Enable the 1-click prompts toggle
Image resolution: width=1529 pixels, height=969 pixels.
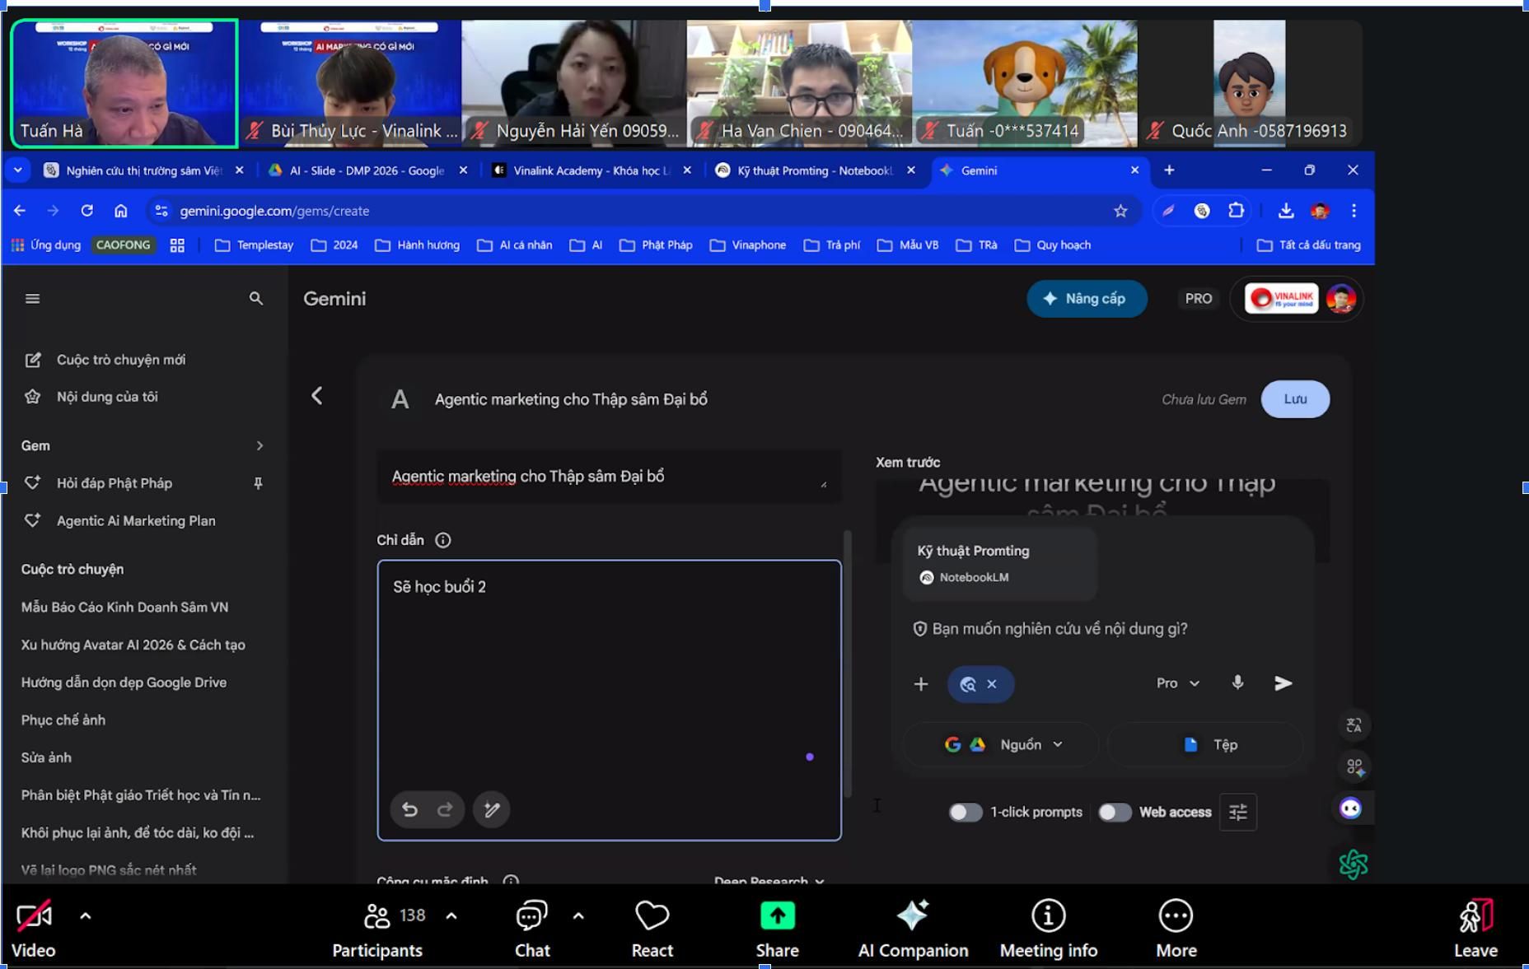(x=966, y=812)
